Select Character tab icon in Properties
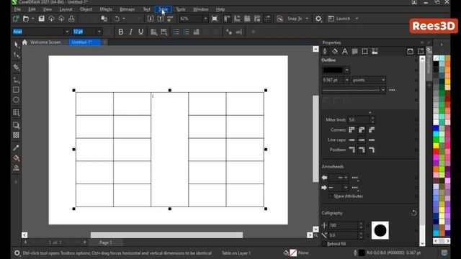461x259 pixels. (x=344, y=51)
